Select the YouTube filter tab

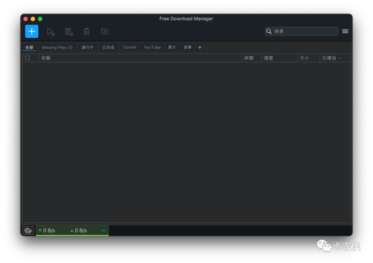click(152, 48)
